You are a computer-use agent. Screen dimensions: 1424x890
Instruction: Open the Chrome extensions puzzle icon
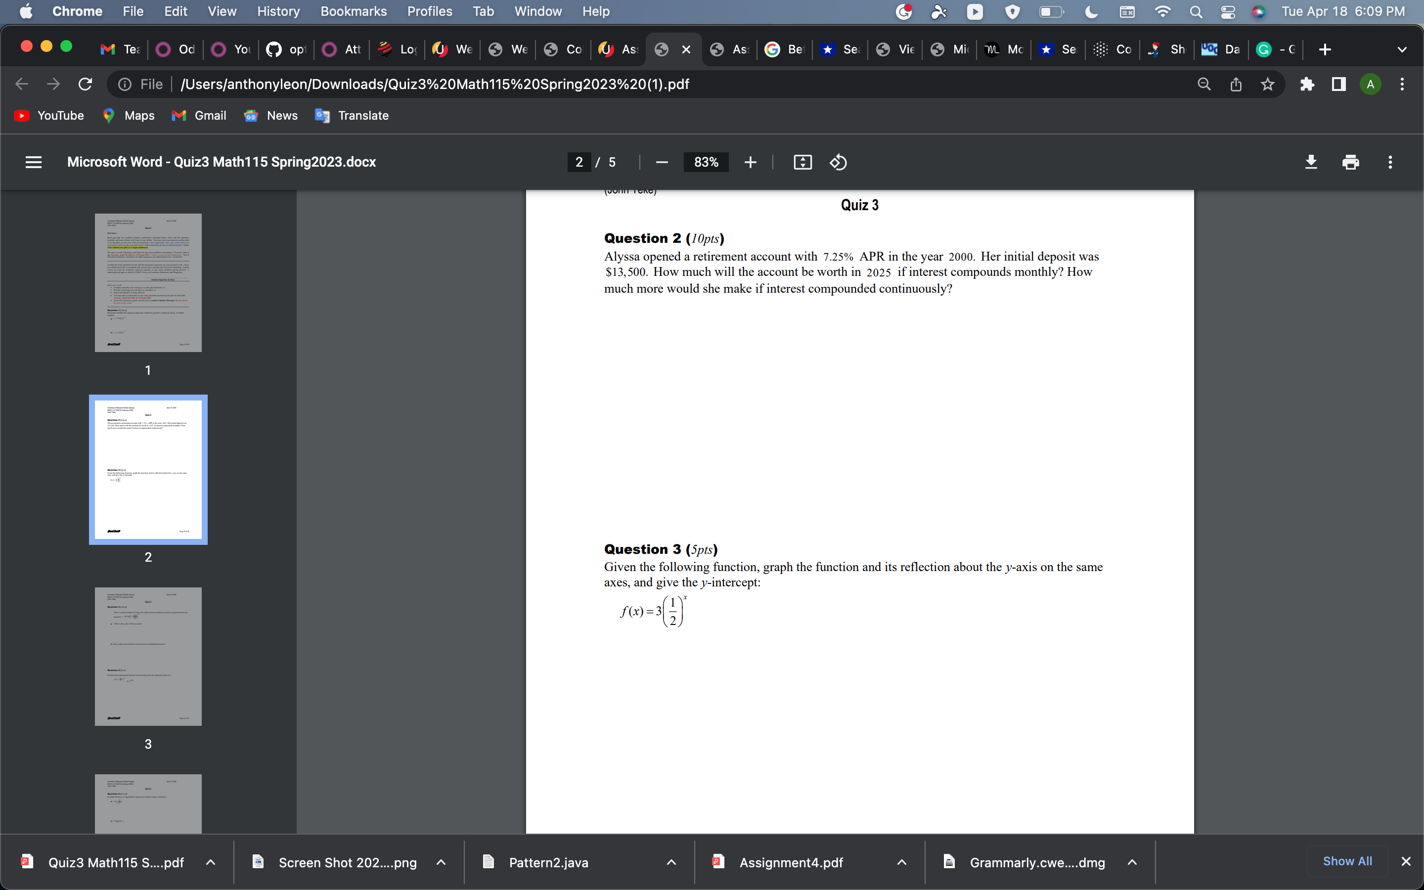pyautogui.click(x=1307, y=84)
